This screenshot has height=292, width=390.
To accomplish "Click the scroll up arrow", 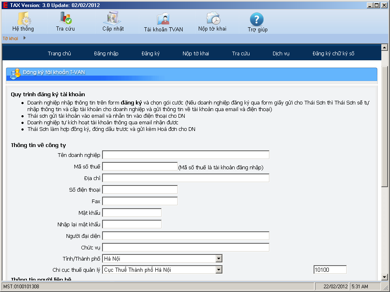I will pyautogui.click(x=385, y=47).
